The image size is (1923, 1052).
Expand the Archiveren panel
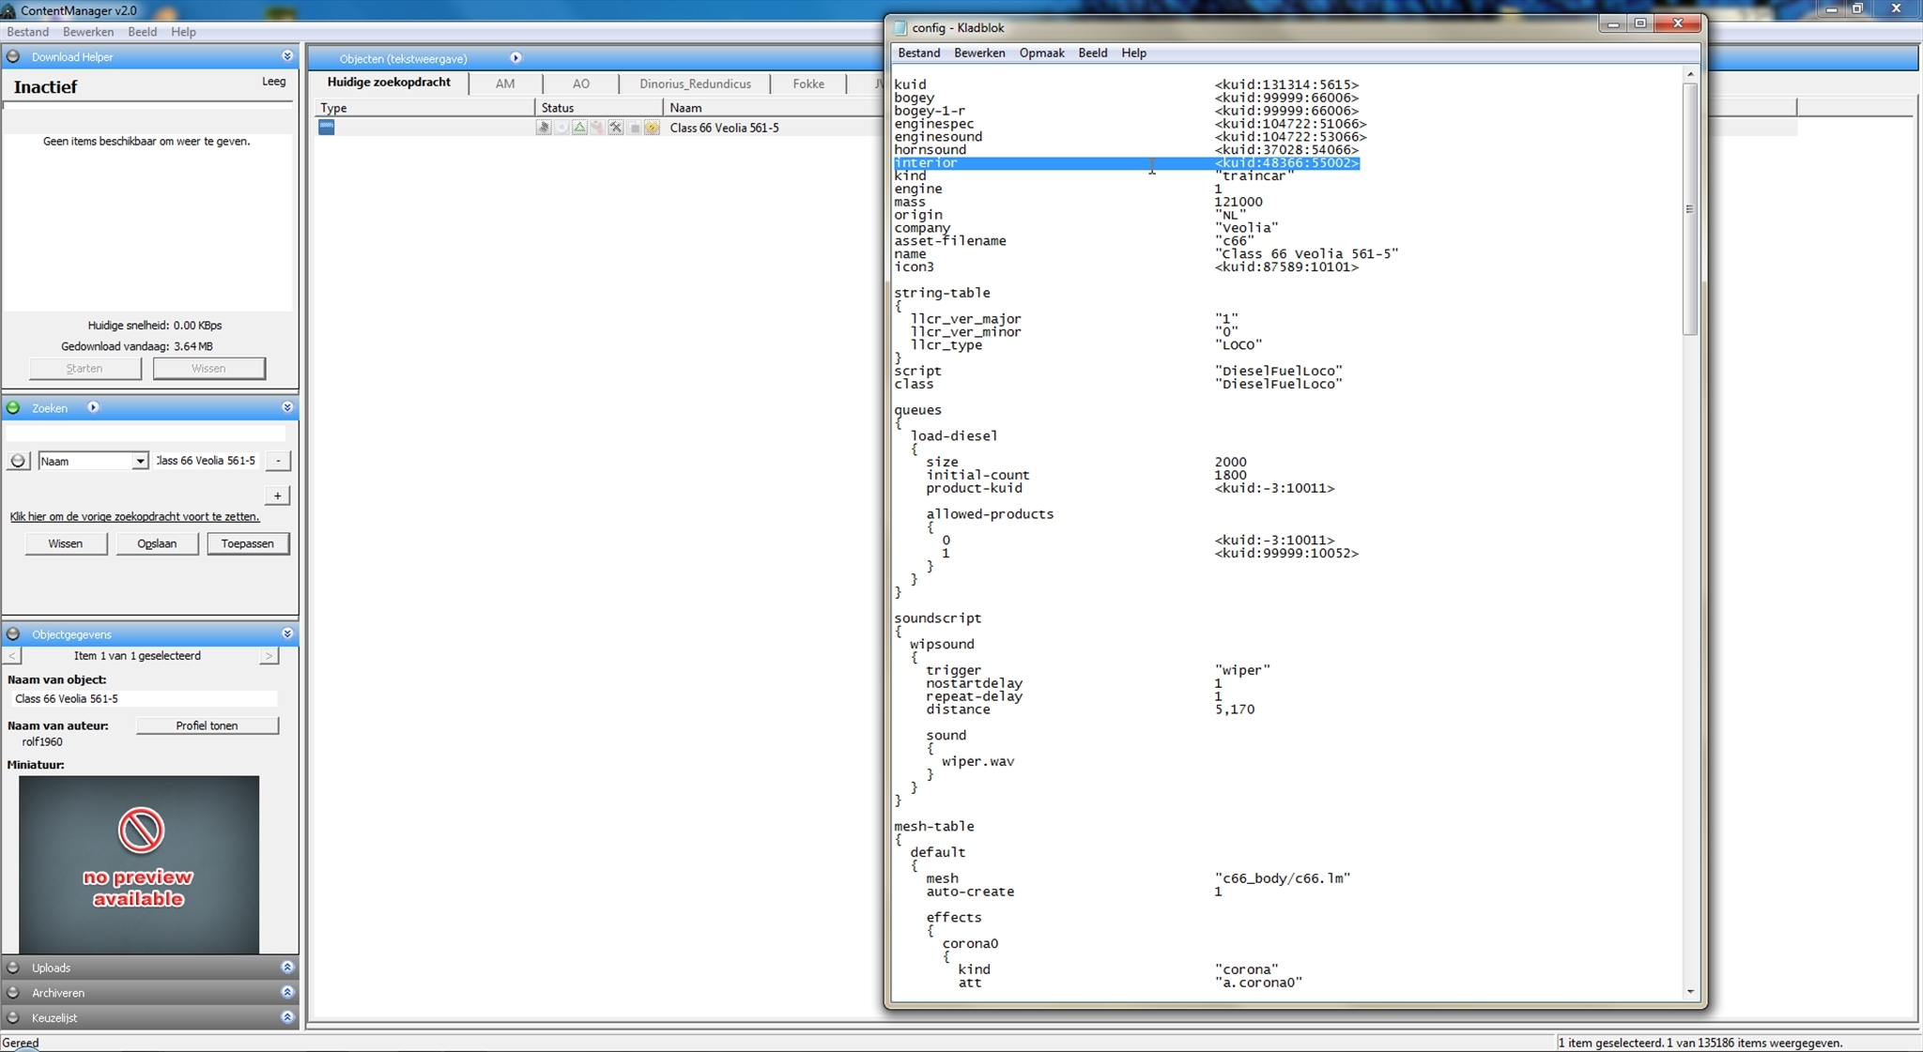[x=287, y=993]
